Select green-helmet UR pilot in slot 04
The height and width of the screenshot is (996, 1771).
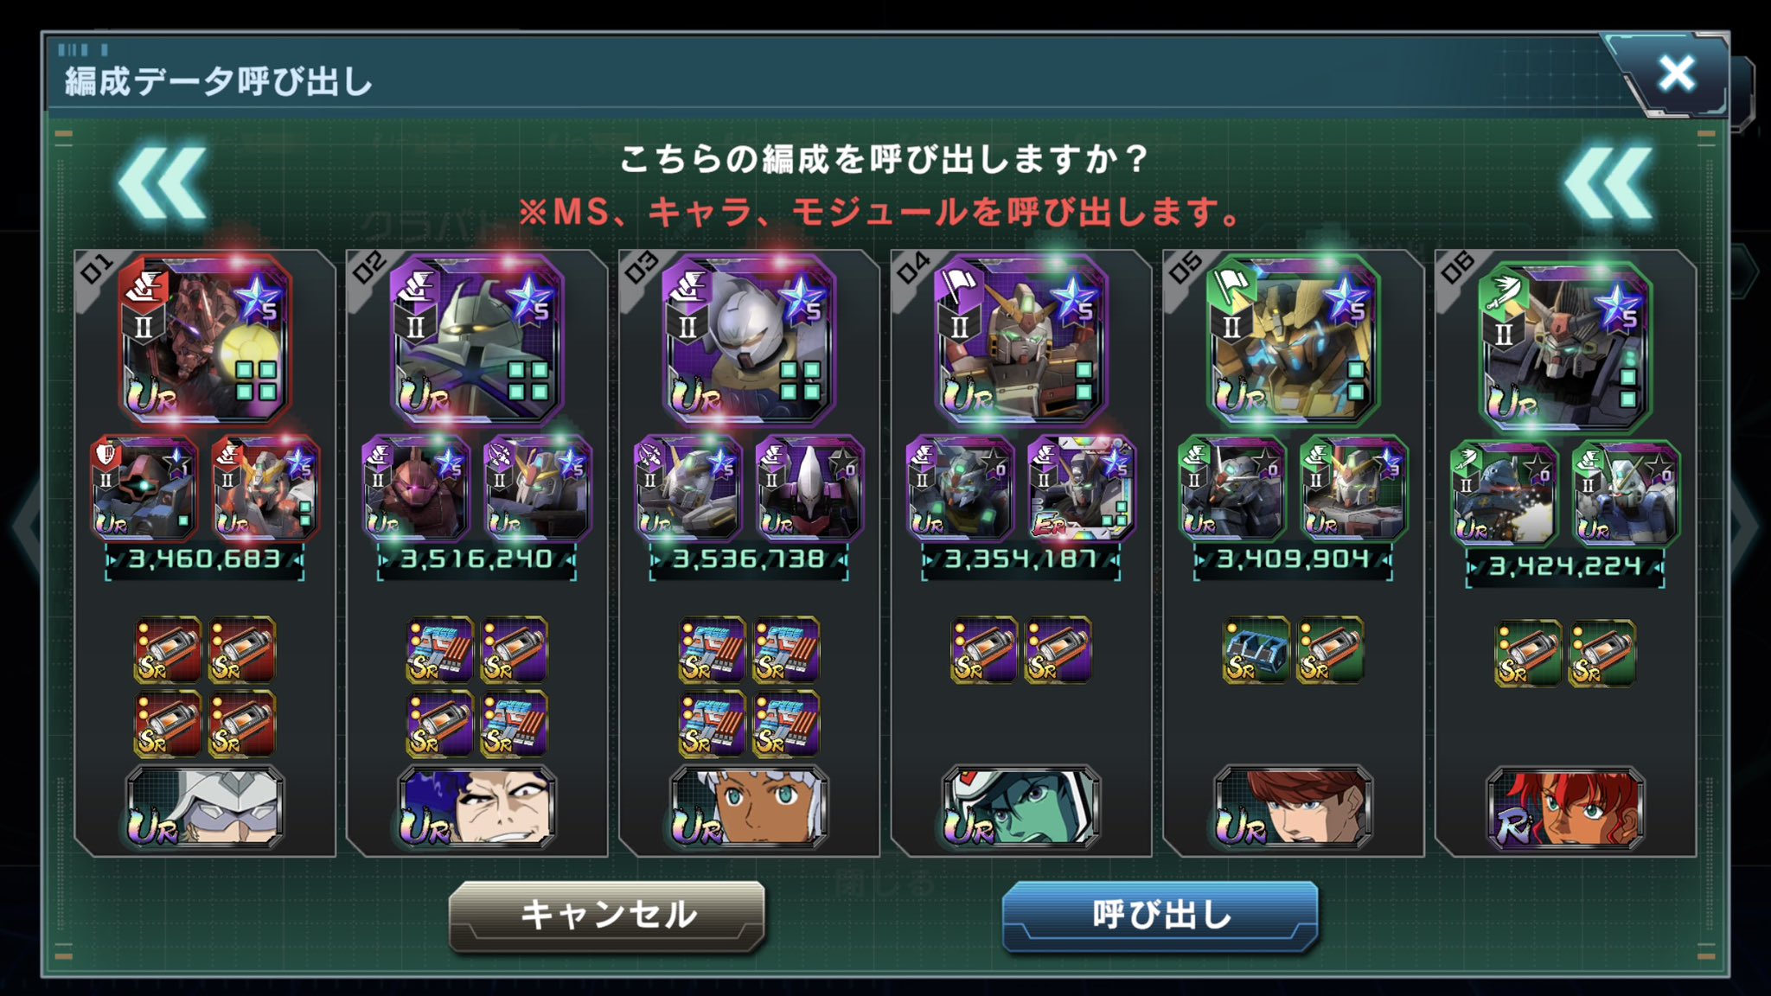click(1021, 807)
